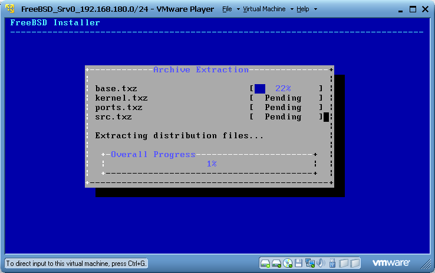Click the Pending status for src.txz
The image size is (435, 273).
283,117
